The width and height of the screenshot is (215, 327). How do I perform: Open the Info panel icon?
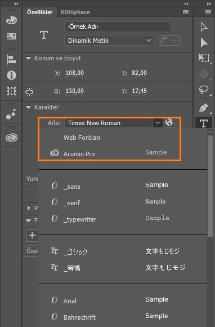[x=11, y=76]
